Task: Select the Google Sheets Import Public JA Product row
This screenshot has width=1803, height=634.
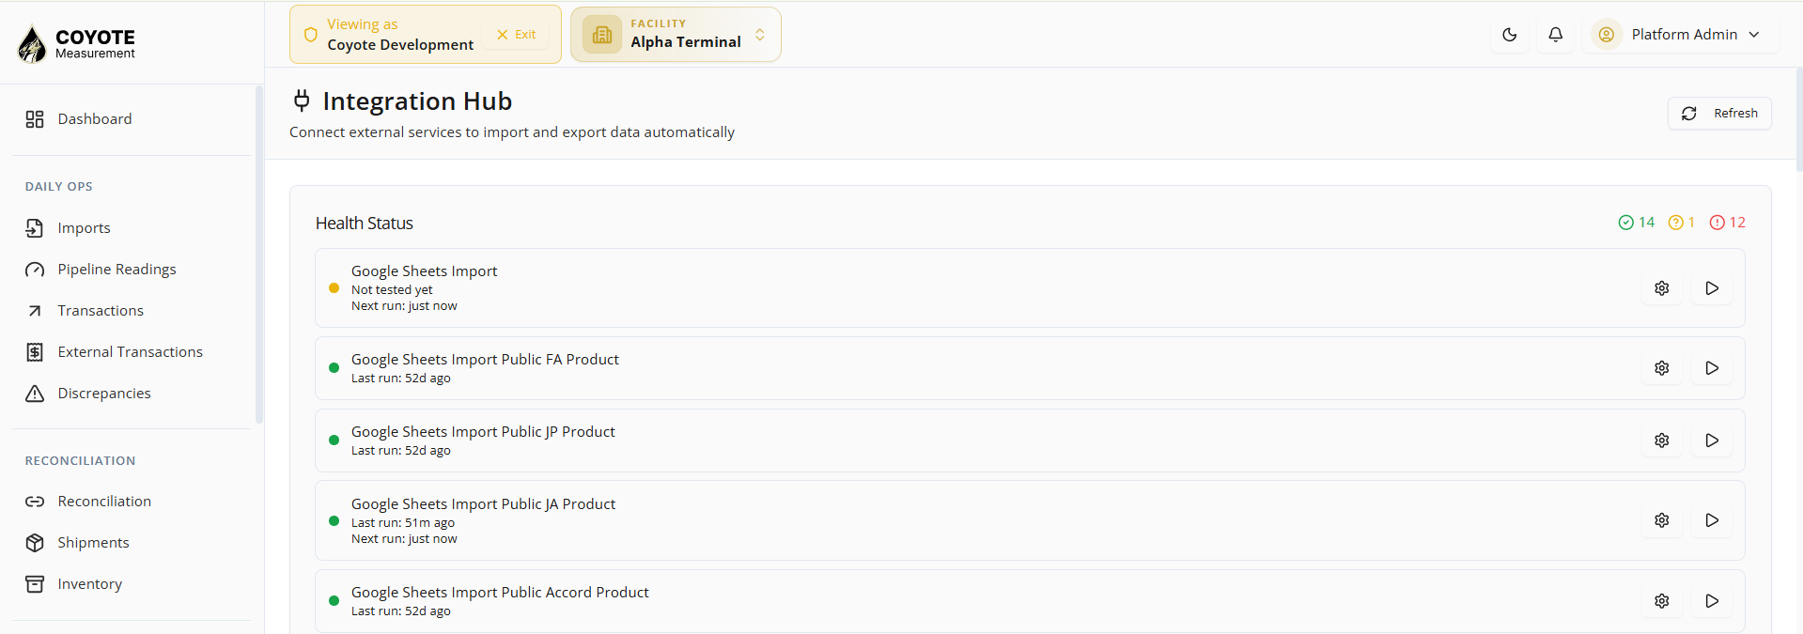Action: pyautogui.click(x=1030, y=520)
